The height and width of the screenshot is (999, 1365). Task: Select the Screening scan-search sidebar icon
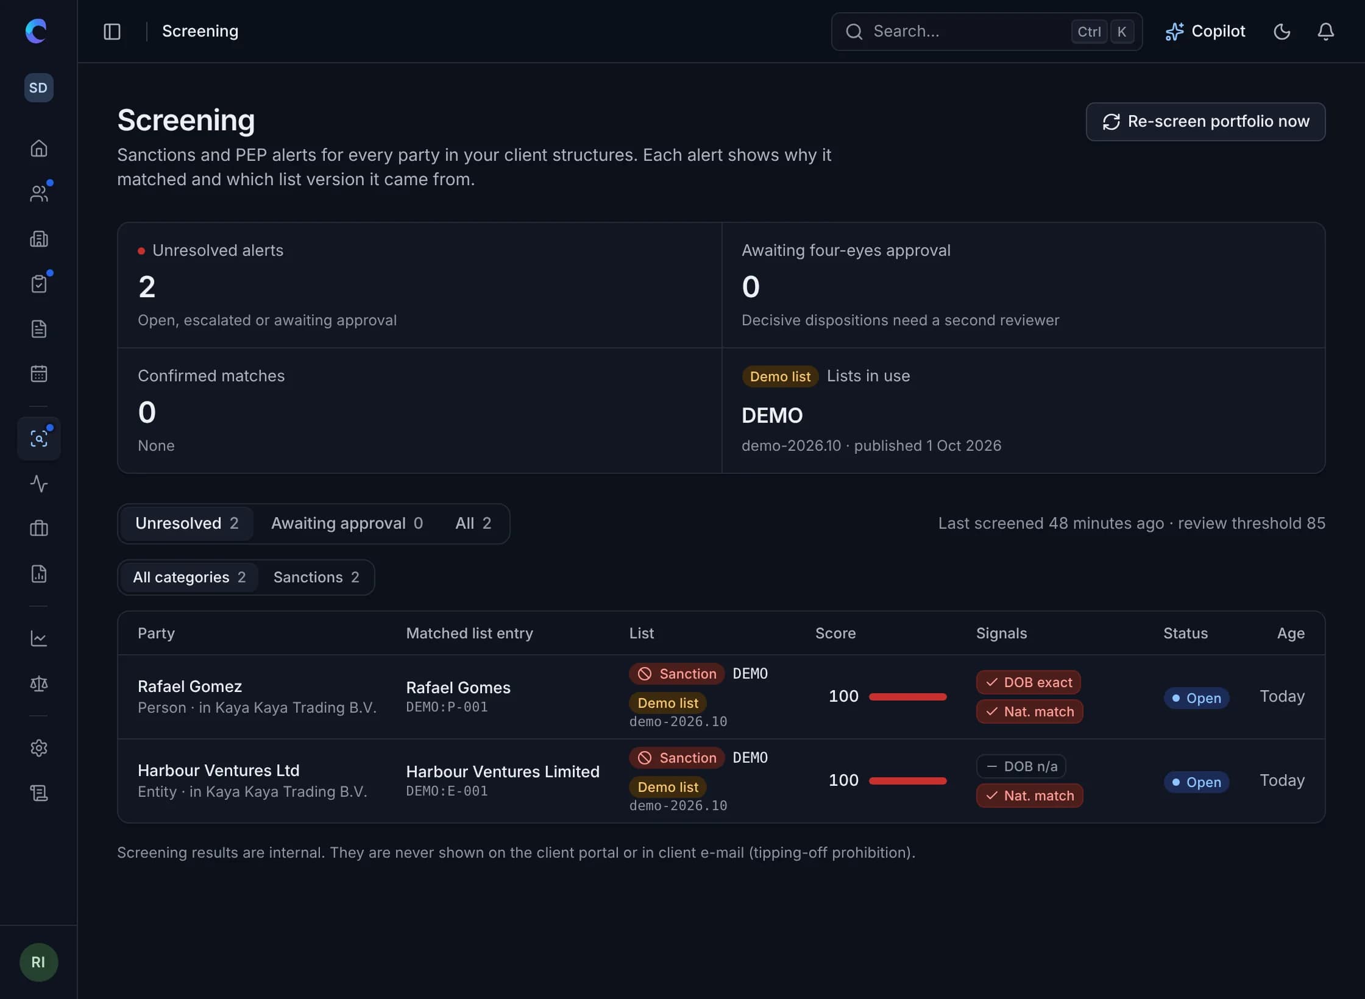39,439
